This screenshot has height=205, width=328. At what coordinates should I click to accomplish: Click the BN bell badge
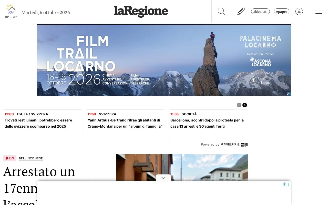[10, 158]
